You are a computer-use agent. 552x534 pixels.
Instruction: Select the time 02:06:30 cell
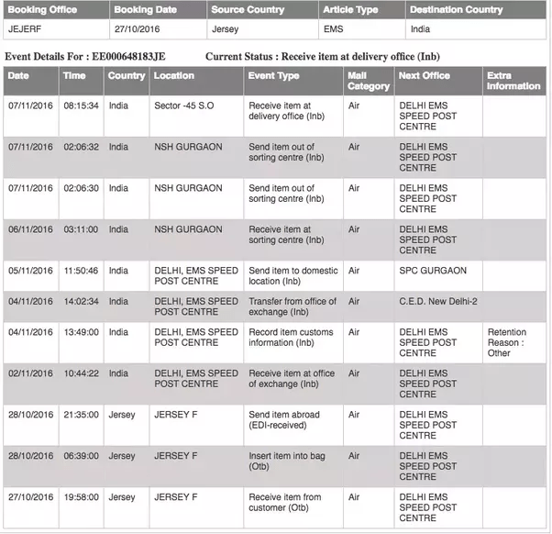pyautogui.click(x=82, y=198)
